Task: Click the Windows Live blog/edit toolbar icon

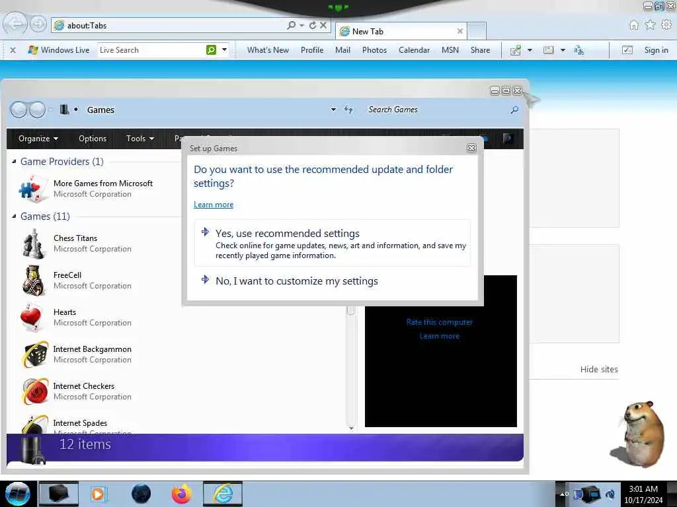Action: [515, 50]
